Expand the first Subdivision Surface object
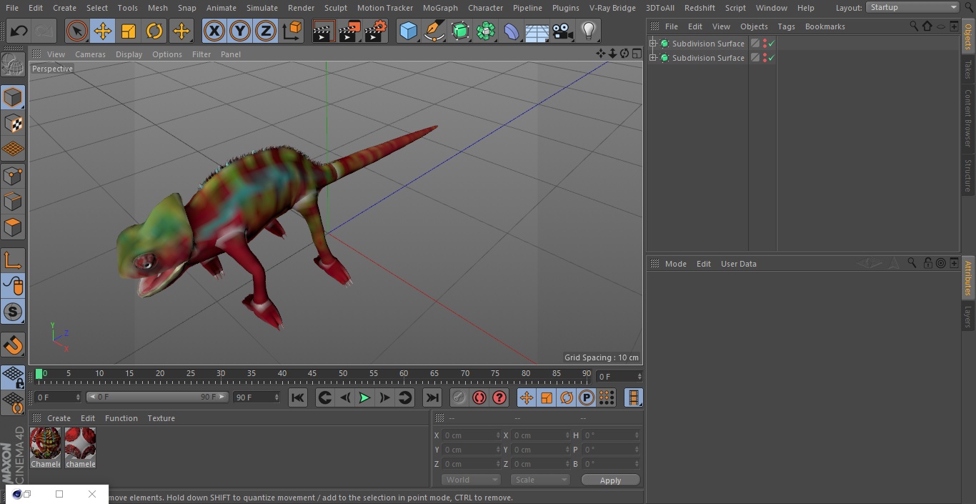Screen dimensions: 976x504 click(x=652, y=44)
